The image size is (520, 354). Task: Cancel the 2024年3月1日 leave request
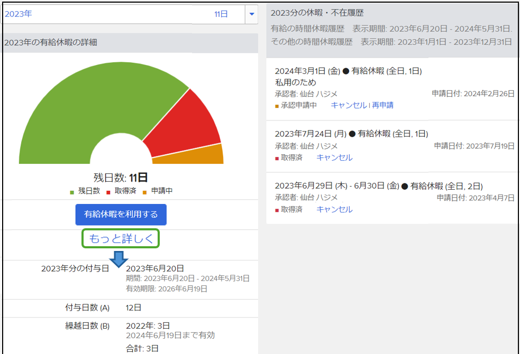tap(349, 105)
